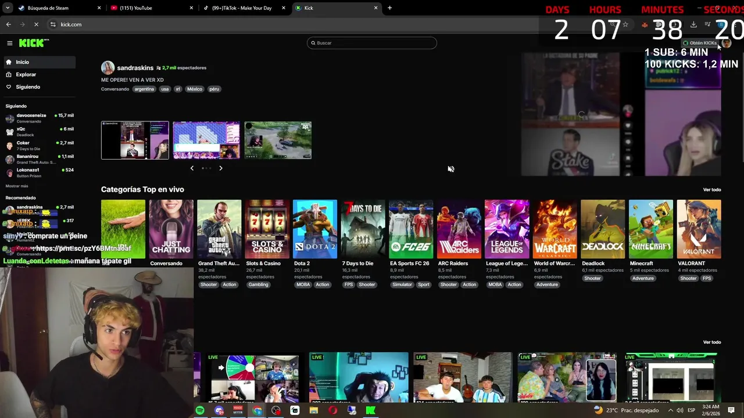Open the Deadlock category
The image size is (744, 418).
coord(603,229)
